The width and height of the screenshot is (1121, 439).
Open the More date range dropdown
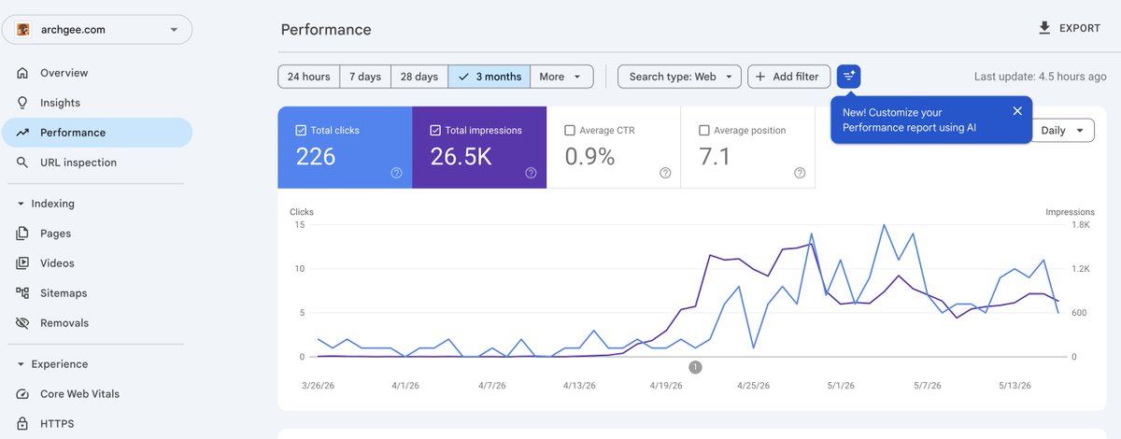click(561, 77)
